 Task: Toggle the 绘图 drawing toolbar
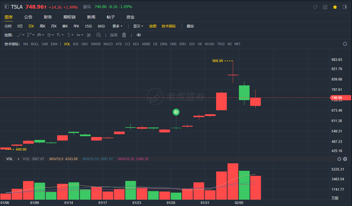[153, 26]
